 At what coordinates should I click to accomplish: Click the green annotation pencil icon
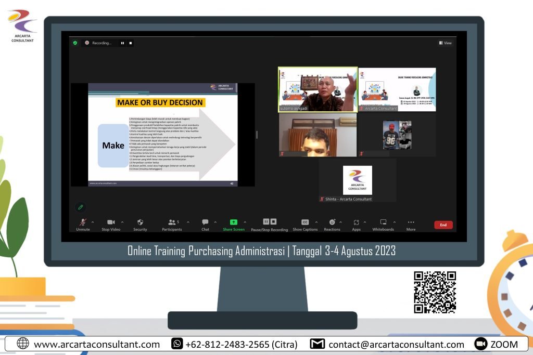pyautogui.click(x=80, y=207)
